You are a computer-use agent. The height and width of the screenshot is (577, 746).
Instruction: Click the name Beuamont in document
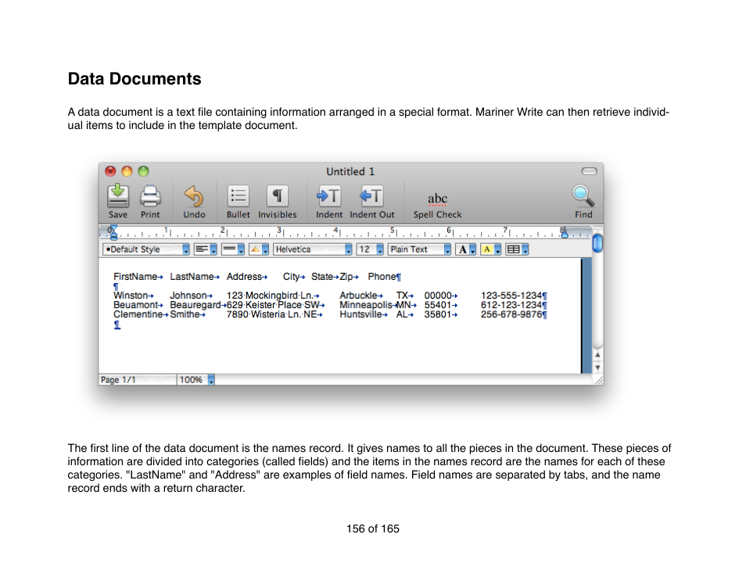point(135,305)
